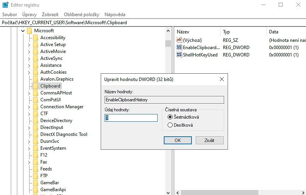Expand the Assistance key

coord(29,66)
